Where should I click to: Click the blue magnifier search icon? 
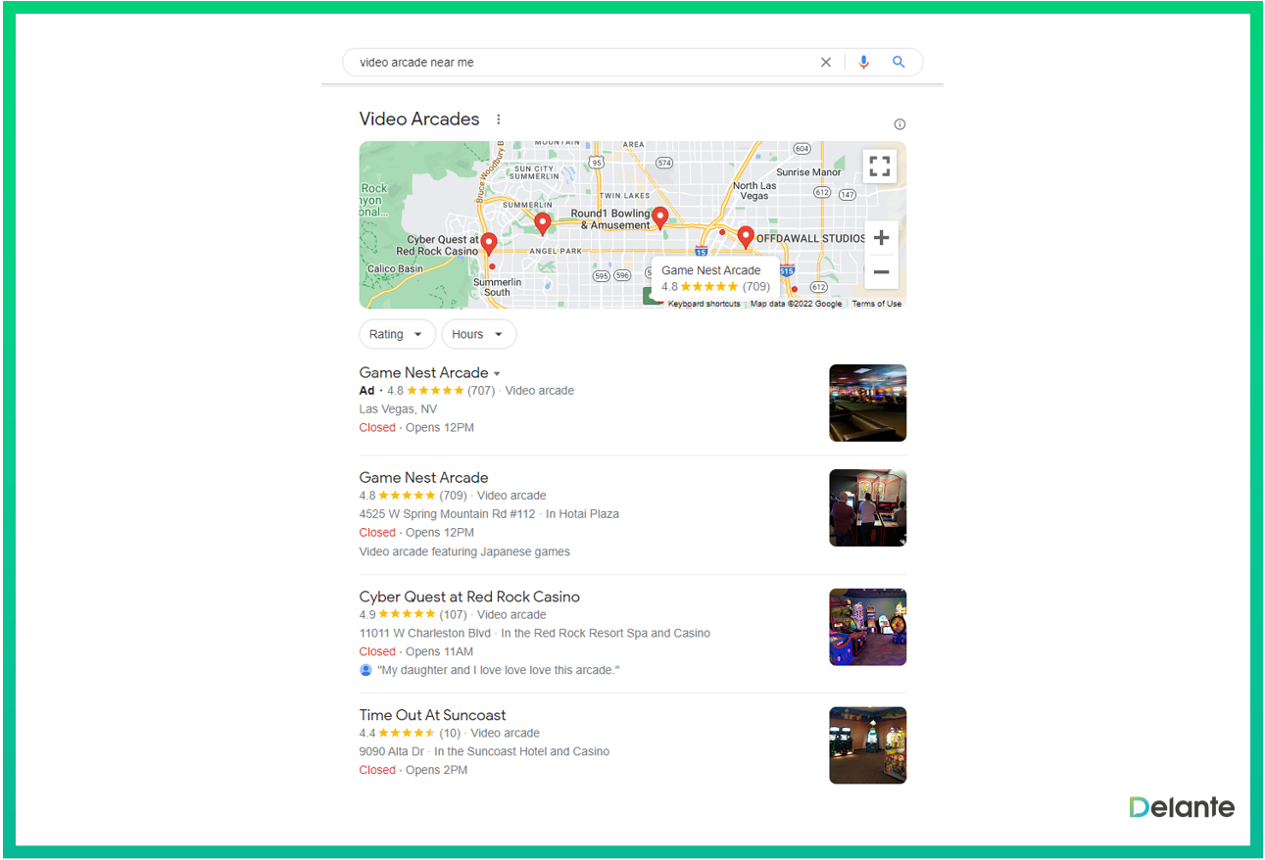[x=898, y=62]
